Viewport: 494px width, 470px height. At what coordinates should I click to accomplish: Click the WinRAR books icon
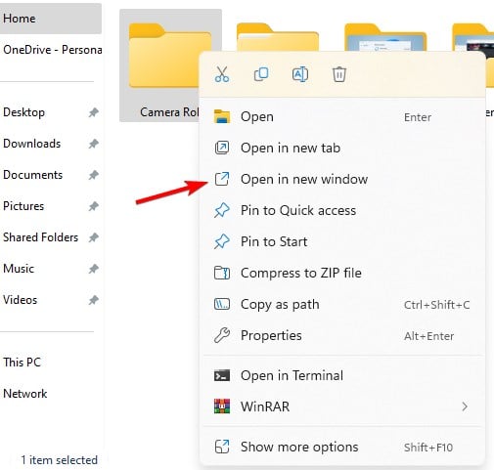(222, 406)
